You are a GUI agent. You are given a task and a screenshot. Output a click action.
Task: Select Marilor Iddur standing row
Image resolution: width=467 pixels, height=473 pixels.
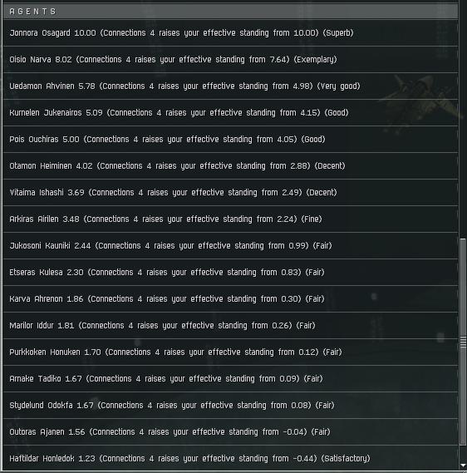(231, 325)
